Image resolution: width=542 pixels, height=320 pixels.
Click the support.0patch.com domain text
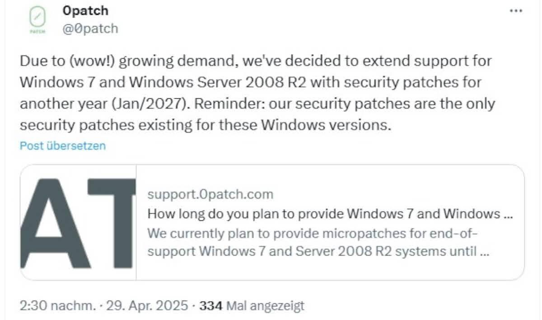coord(210,194)
